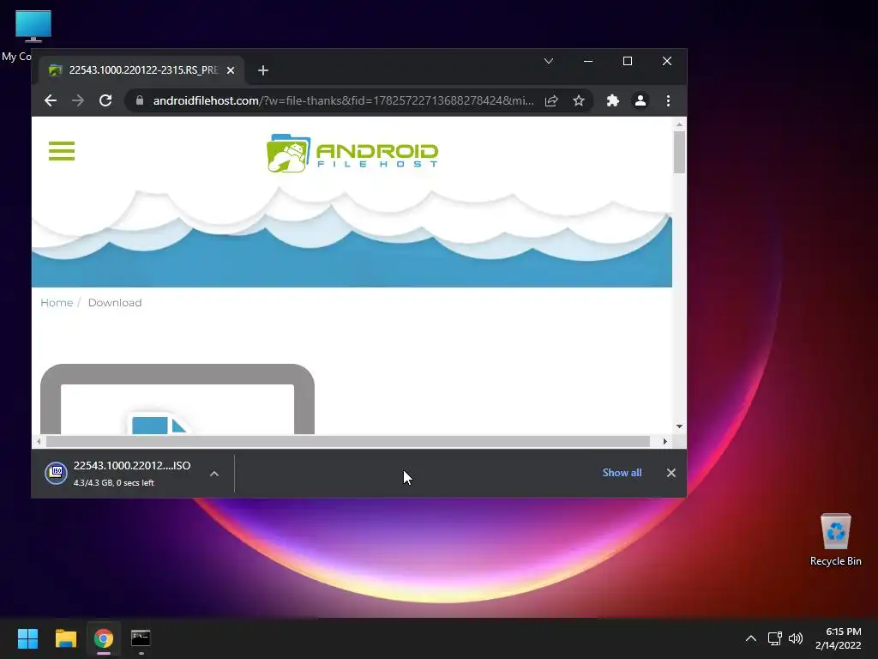View site information via padlock icon
The width and height of the screenshot is (878, 659).
[140, 100]
